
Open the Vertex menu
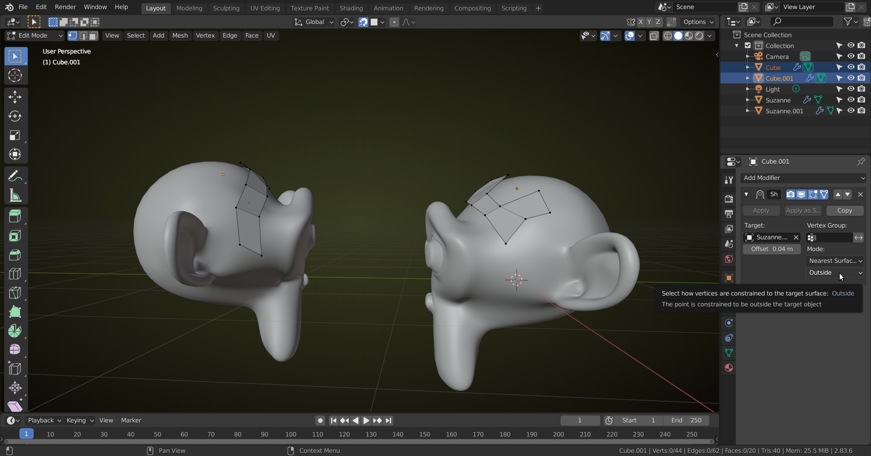pos(205,36)
